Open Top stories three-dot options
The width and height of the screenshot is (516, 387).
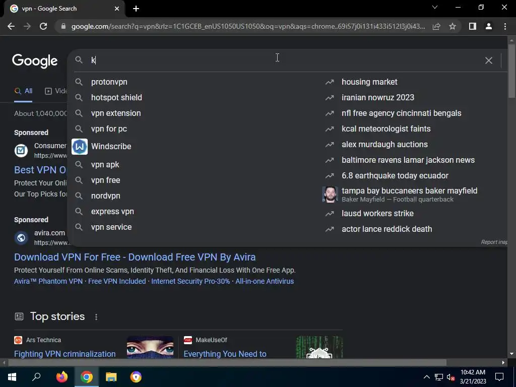tap(96, 317)
